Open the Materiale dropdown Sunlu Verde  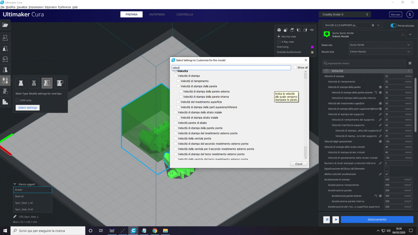coord(380,45)
